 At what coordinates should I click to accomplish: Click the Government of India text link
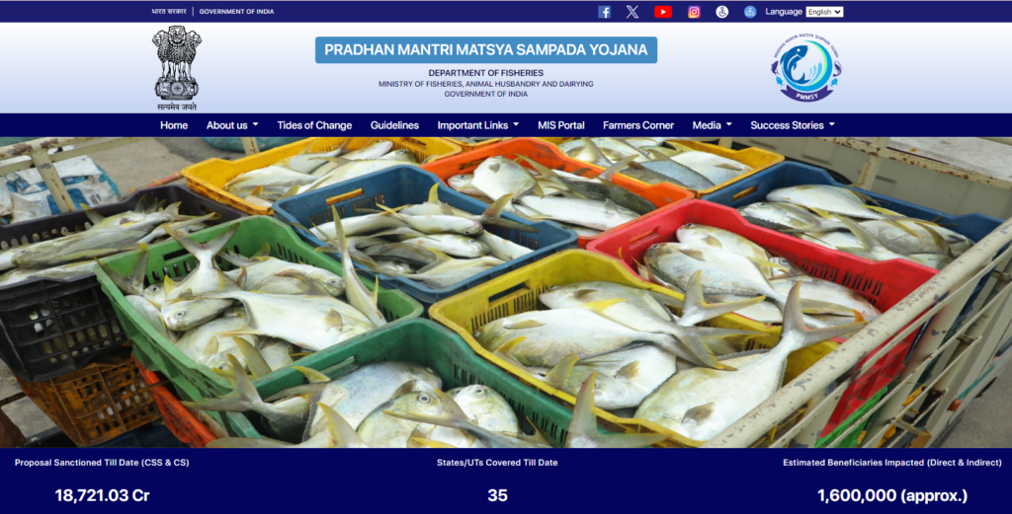(236, 12)
